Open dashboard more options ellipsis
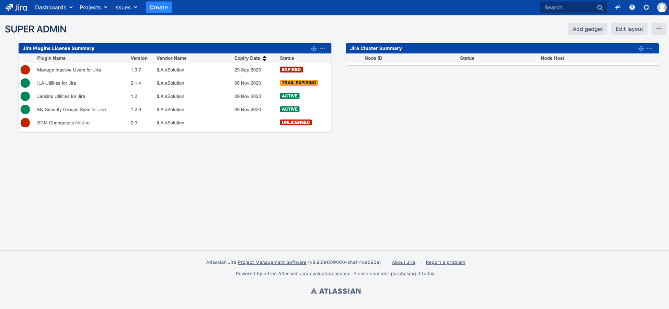The image size is (669, 309). tap(659, 29)
